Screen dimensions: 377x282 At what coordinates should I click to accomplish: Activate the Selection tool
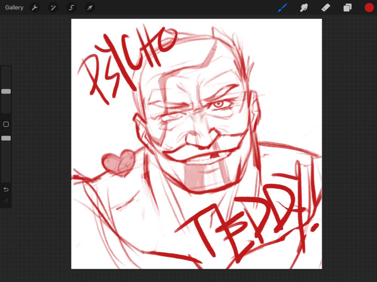(x=71, y=8)
